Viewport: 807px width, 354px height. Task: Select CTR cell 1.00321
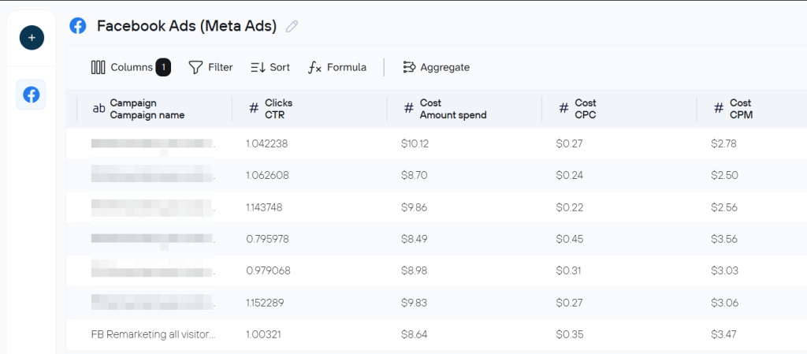[x=262, y=334]
